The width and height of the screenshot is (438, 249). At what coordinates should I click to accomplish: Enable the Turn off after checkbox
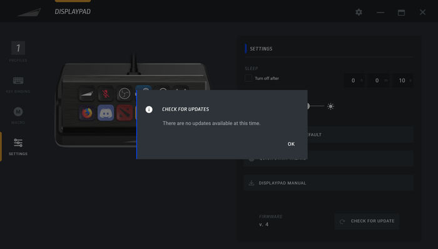click(x=248, y=78)
